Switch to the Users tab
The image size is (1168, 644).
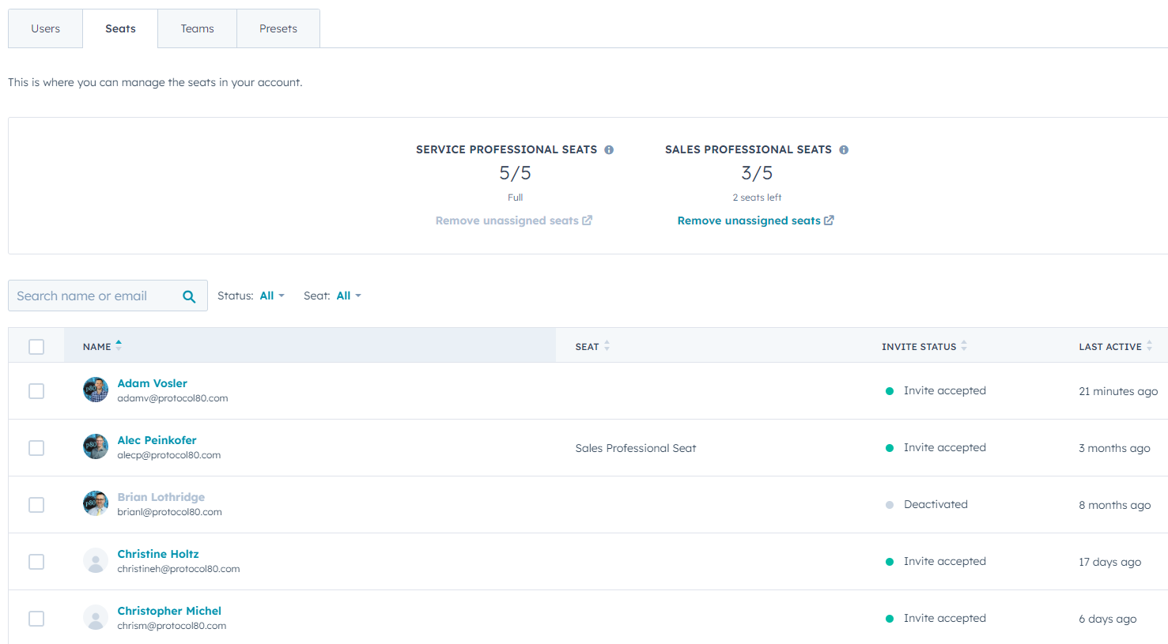point(44,28)
